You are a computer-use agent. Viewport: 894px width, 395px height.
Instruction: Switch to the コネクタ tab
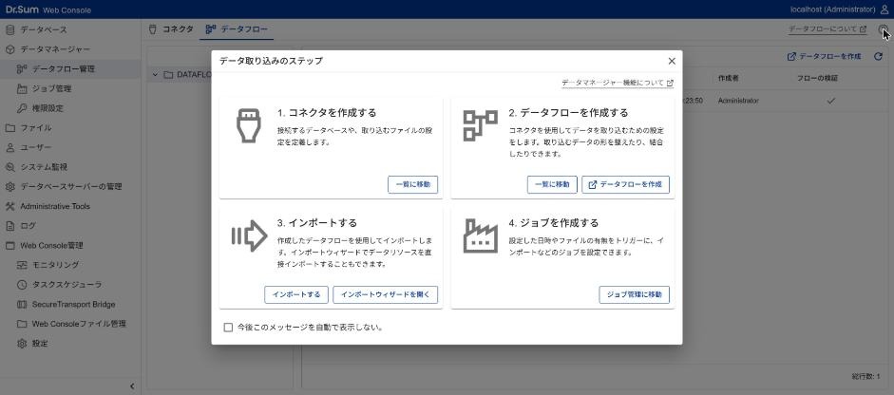(x=171, y=29)
